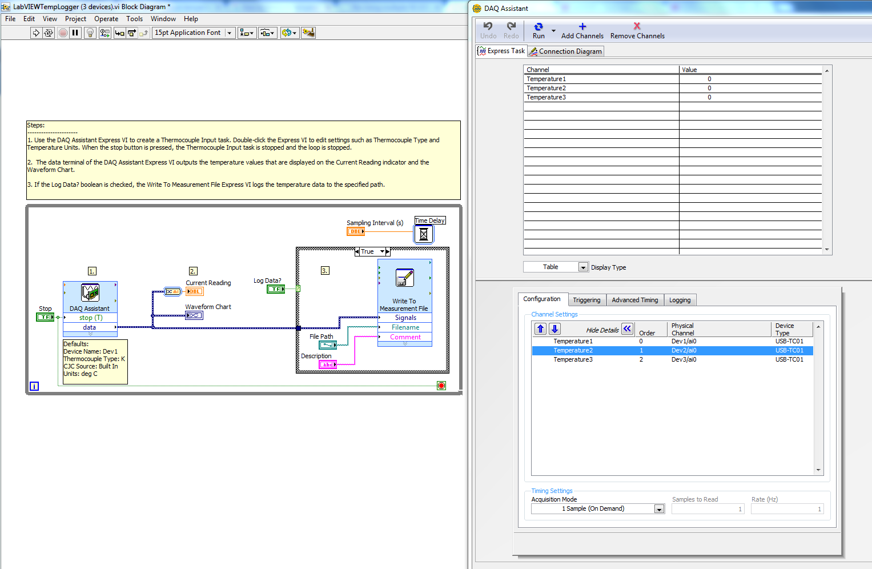The width and height of the screenshot is (872, 569).
Task: Click Run Continuously toolbar icon
Action: tap(49, 33)
